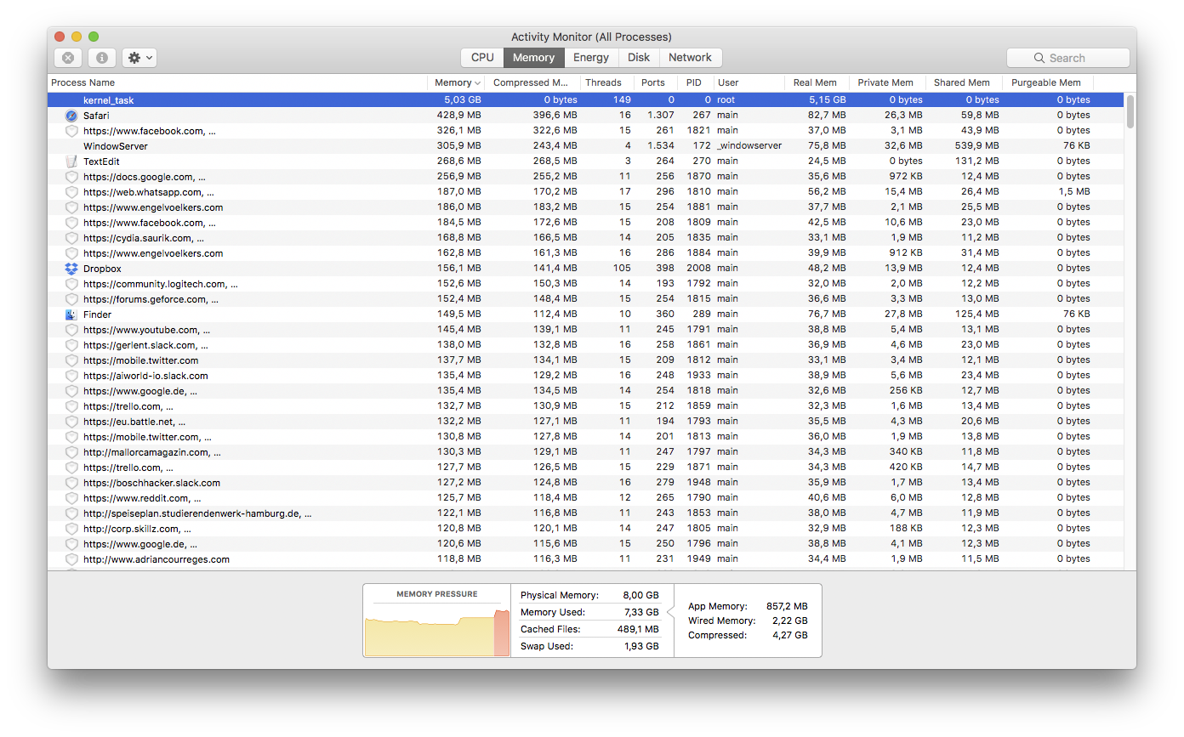Click the shield icon beside mallorcamagazin.com

71,452
